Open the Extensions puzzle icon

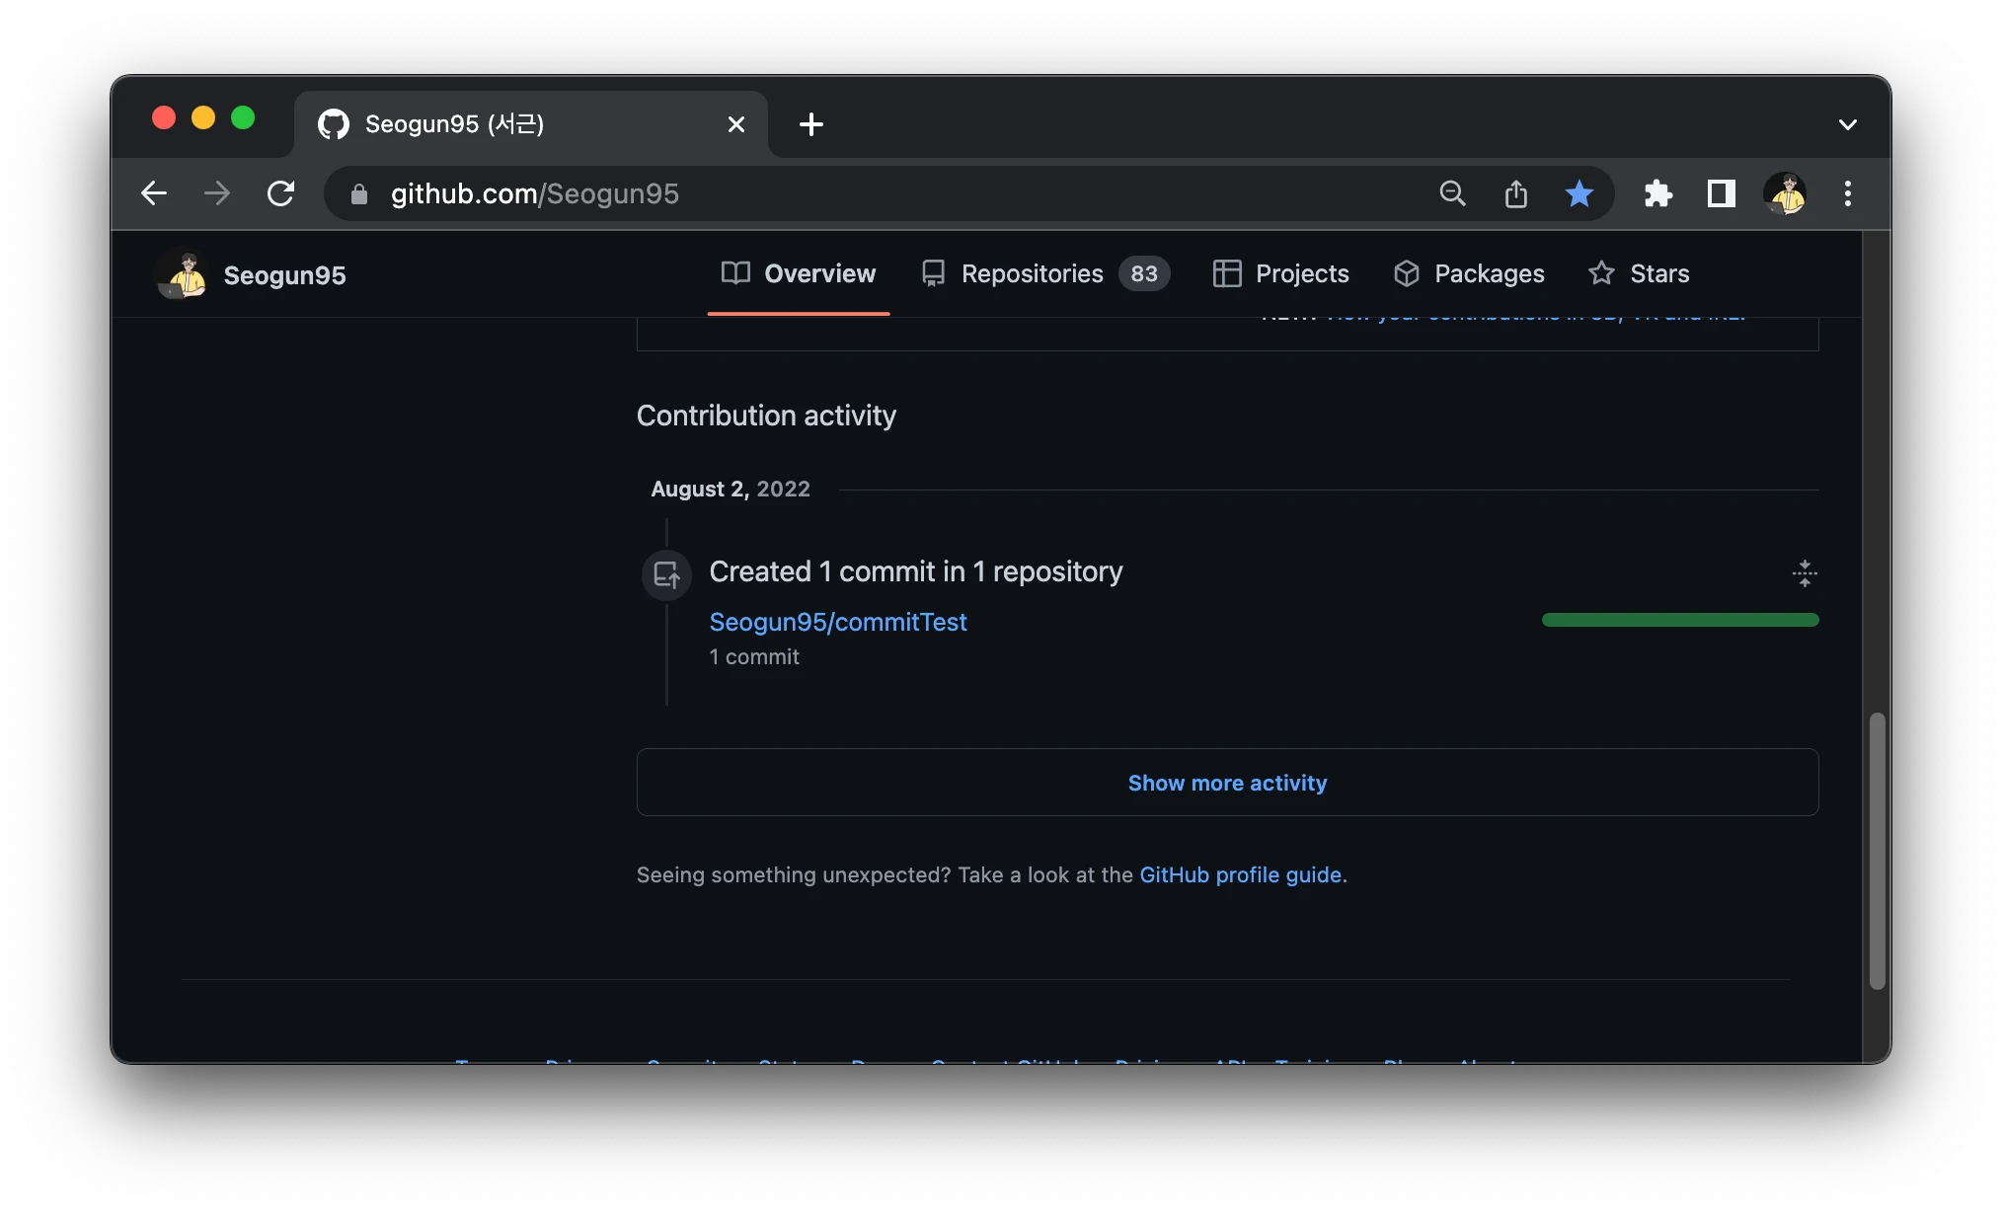1658,193
